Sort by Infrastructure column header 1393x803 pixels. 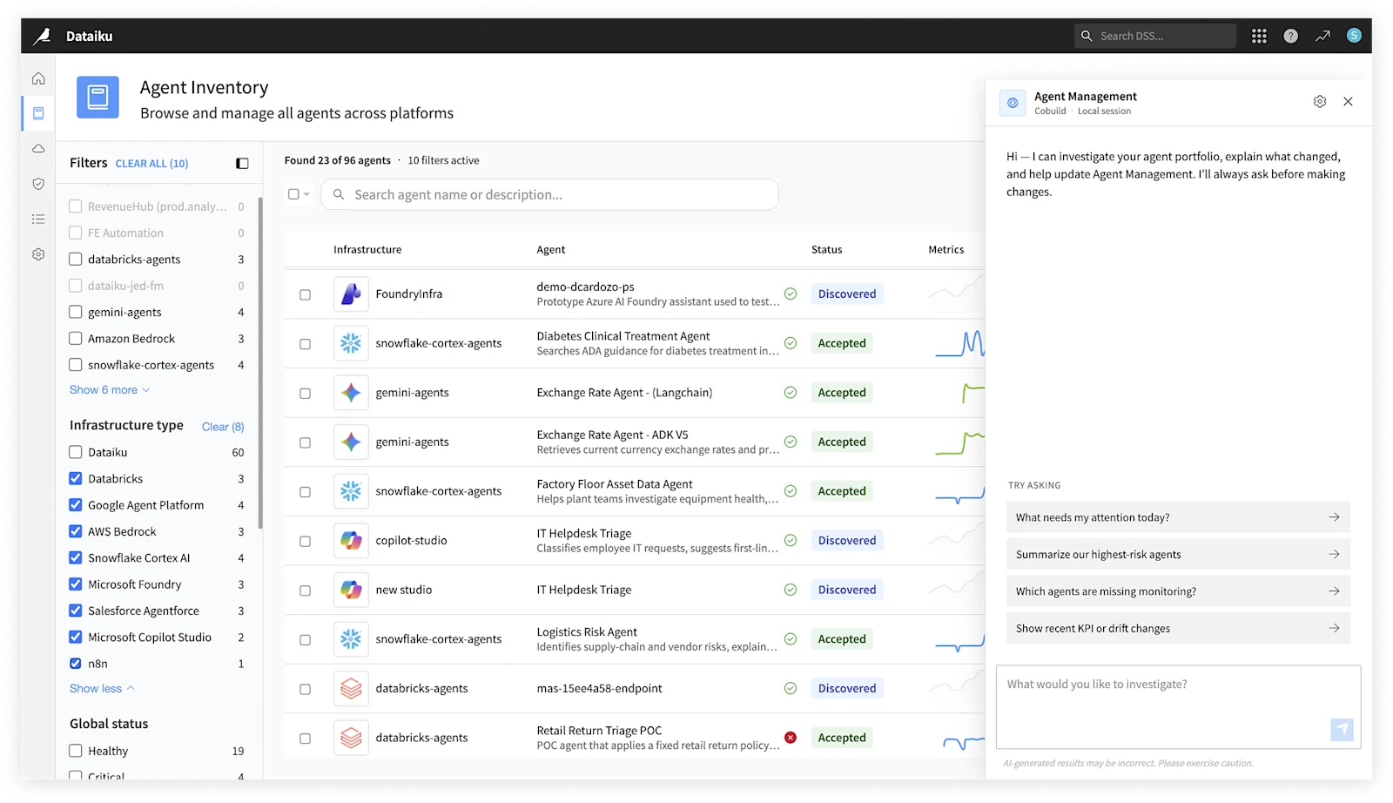367,249
